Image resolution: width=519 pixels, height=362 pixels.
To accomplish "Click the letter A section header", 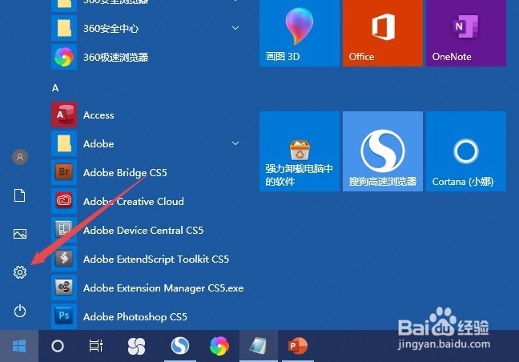I will tap(55, 87).
